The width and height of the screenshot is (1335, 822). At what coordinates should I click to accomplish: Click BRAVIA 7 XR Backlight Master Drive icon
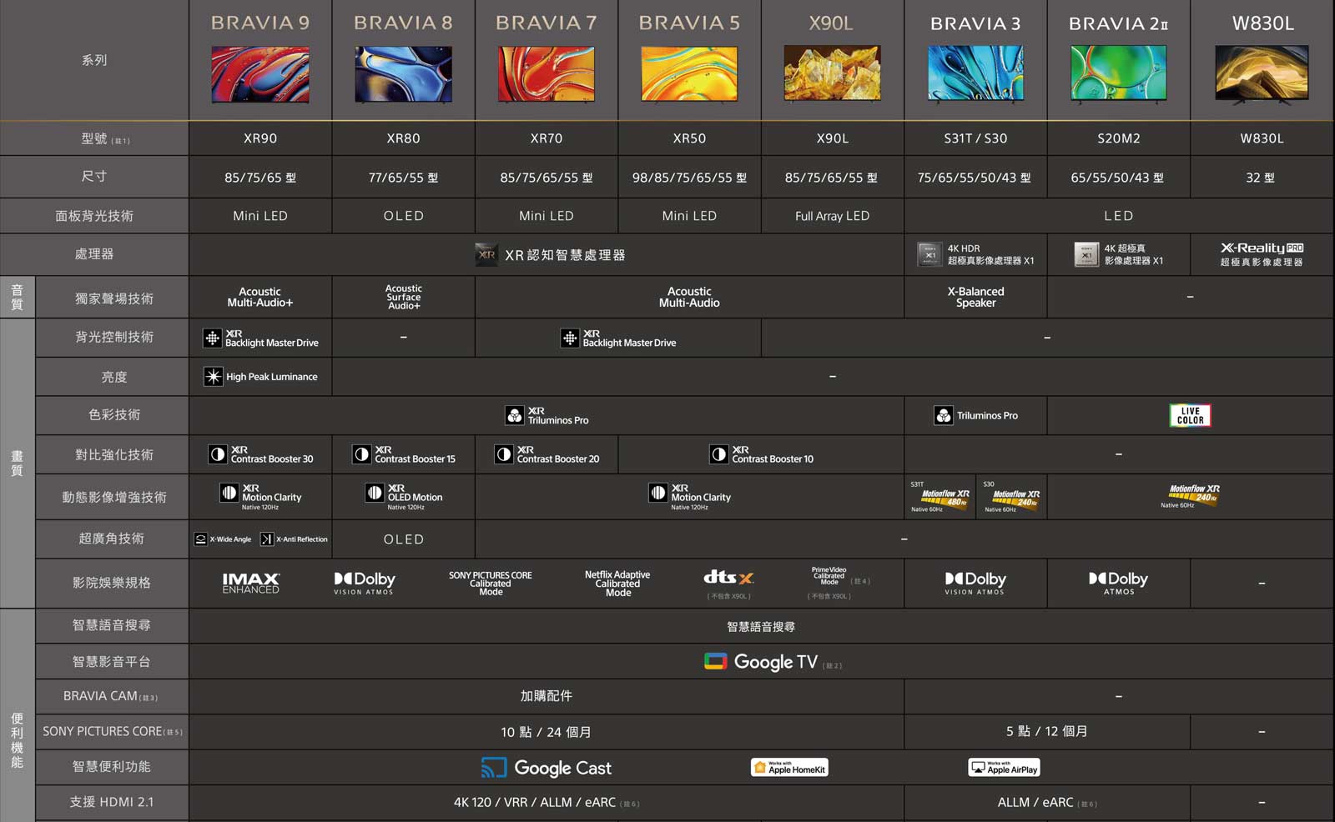point(570,338)
